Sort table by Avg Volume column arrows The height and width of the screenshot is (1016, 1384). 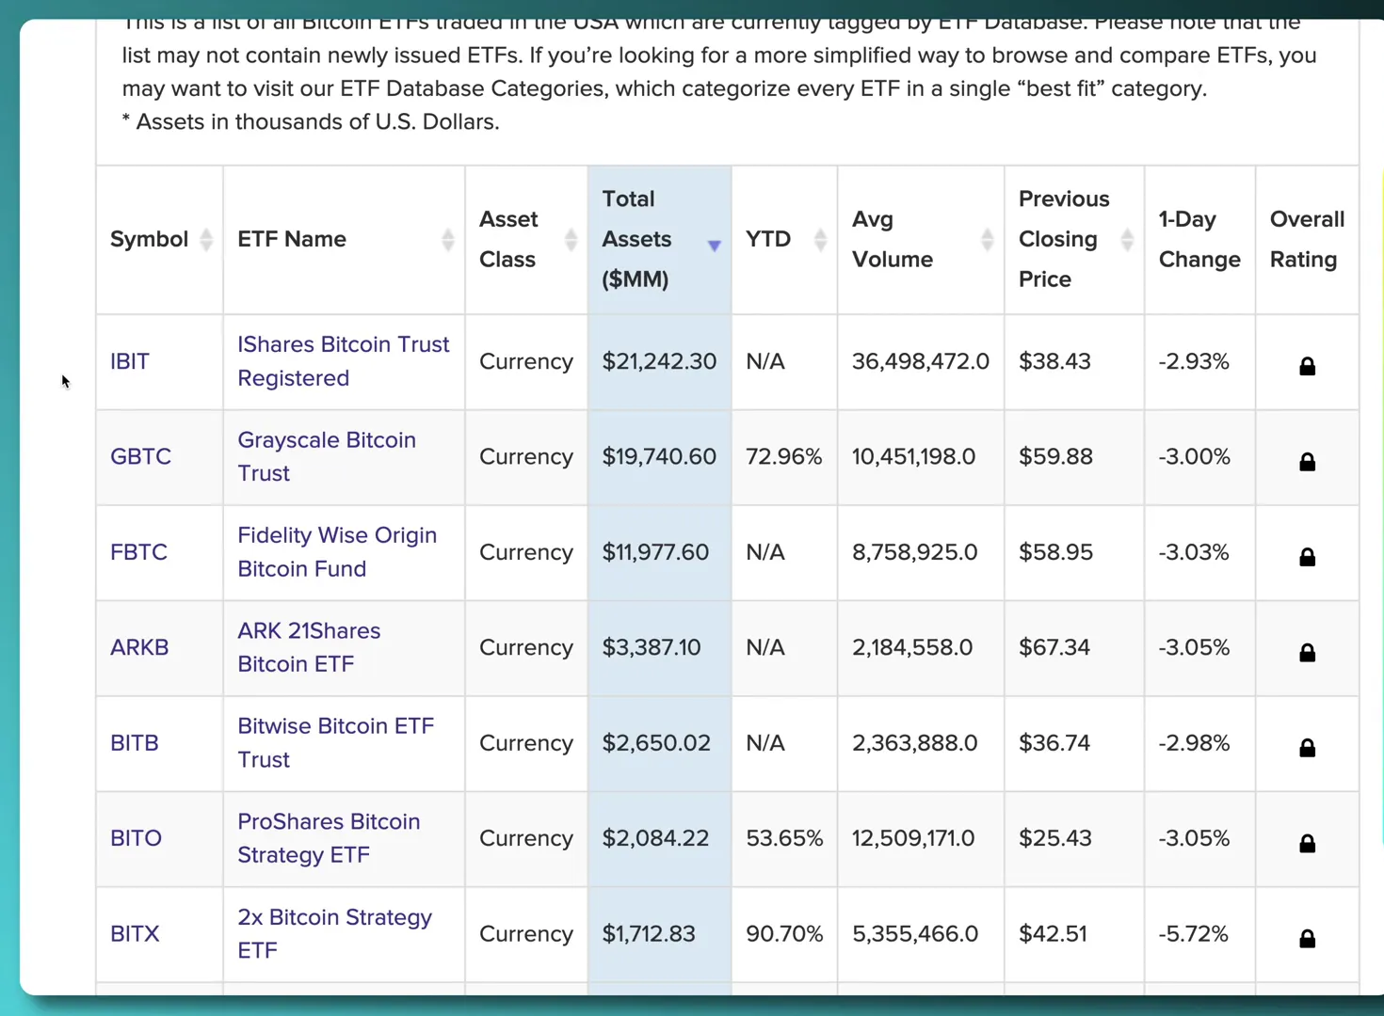point(987,240)
